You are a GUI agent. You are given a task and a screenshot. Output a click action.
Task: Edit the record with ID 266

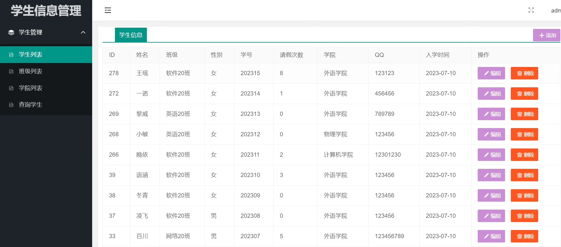[x=491, y=155]
